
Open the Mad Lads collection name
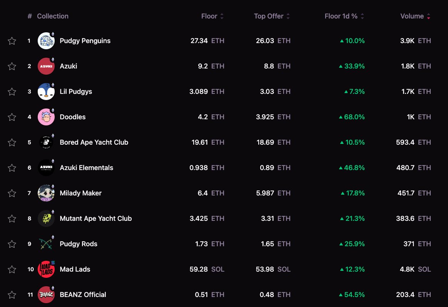[75, 269]
